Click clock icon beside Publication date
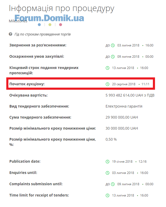Viewport: 166px width, 207px height. pos(108,162)
